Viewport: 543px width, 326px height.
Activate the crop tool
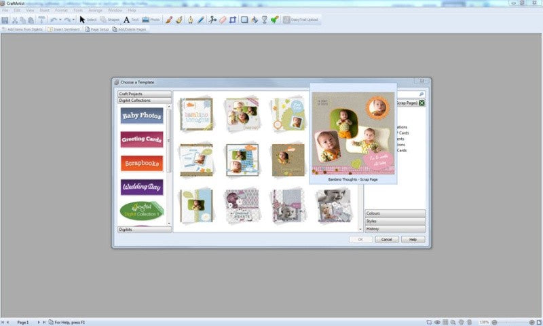[233, 20]
